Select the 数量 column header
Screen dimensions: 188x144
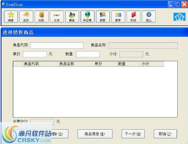[x=128, y=64]
